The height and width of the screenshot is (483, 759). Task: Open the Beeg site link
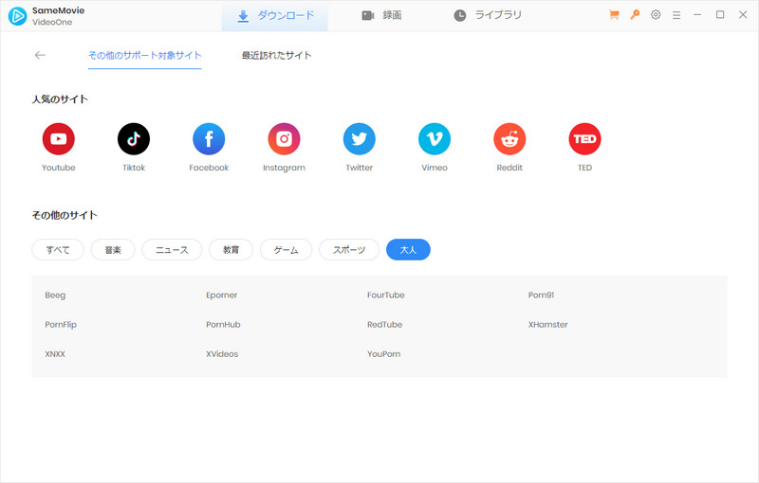click(55, 295)
